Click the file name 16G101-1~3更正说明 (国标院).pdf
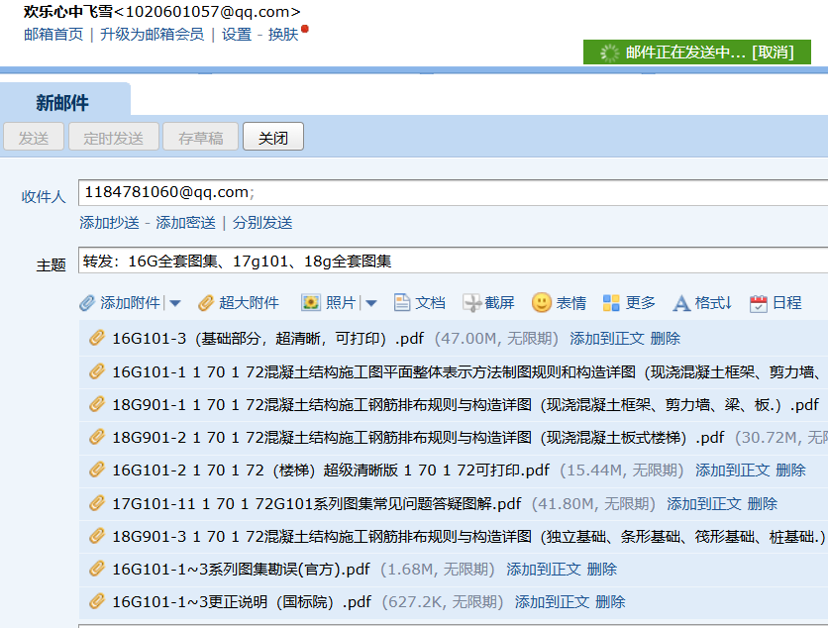The height and width of the screenshot is (628, 828). 242,601
